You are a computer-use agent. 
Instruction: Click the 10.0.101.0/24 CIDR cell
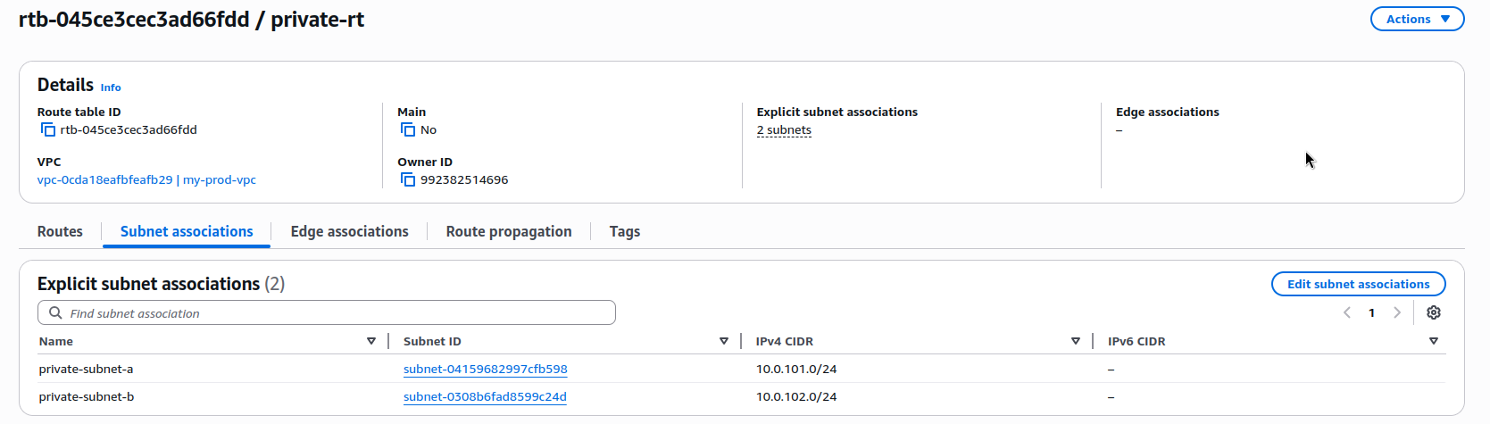(796, 369)
